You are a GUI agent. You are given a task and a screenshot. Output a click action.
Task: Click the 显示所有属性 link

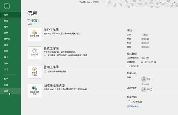pyautogui.click(x=133, y=106)
